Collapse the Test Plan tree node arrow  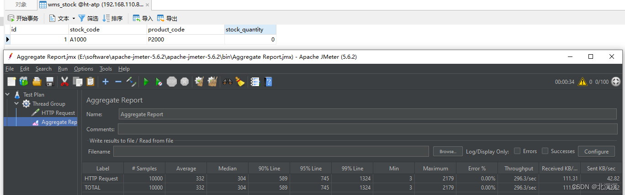click(x=8, y=94)
